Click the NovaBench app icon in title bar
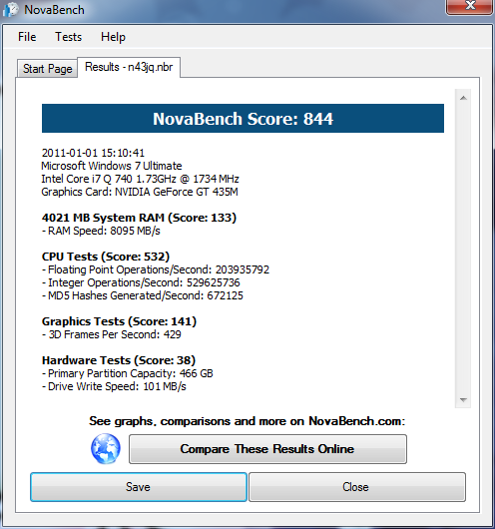The width and height of the screenshot is (495, 529). [10, 10]
